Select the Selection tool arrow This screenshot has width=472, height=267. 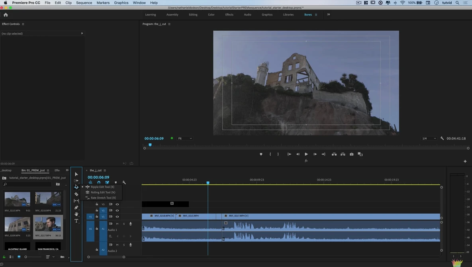[76, 174]
